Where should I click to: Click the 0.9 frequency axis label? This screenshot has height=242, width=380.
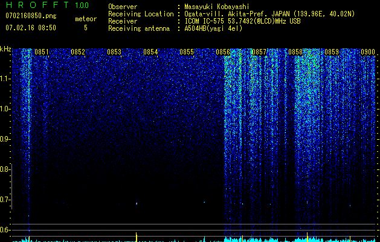(x=5, y=139)
